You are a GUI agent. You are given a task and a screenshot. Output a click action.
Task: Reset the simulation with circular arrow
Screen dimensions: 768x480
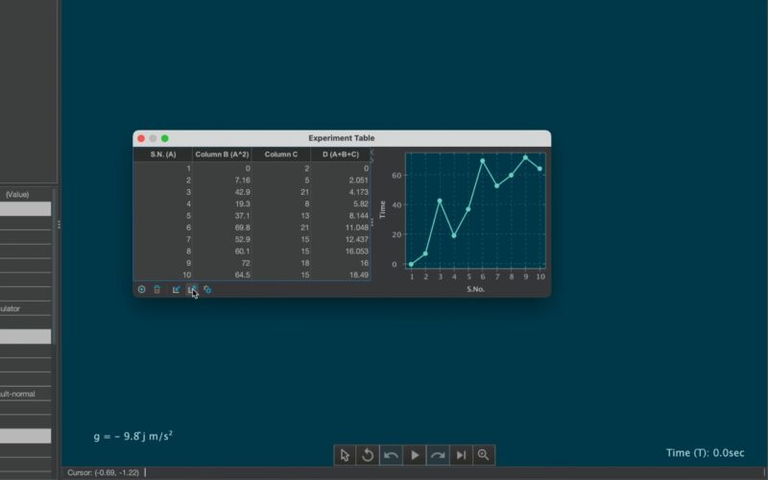pyautogui.click(x=368, y=455)
